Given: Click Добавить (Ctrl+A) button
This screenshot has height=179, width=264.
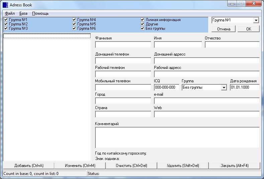Looking at the screenshot, I should pyautogui.click(x=29, y=166).
